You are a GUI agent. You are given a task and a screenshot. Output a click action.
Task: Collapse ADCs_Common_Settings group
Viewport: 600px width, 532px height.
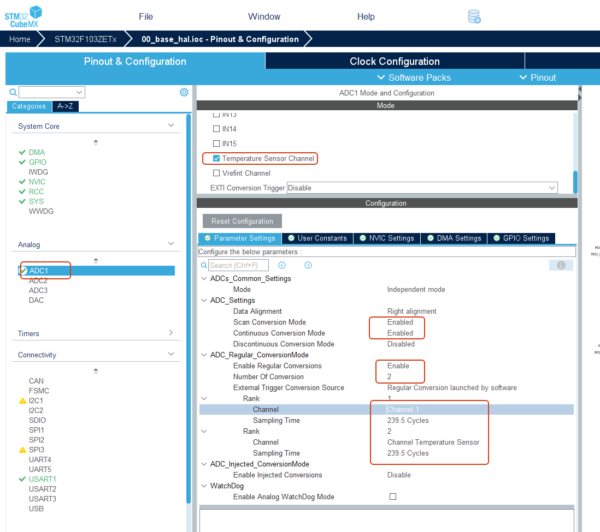[204, 278]
